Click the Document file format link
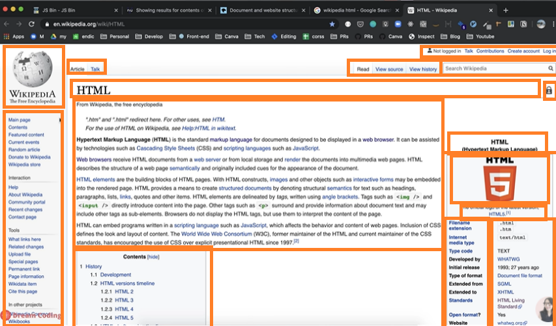 (x=519, y=276)
